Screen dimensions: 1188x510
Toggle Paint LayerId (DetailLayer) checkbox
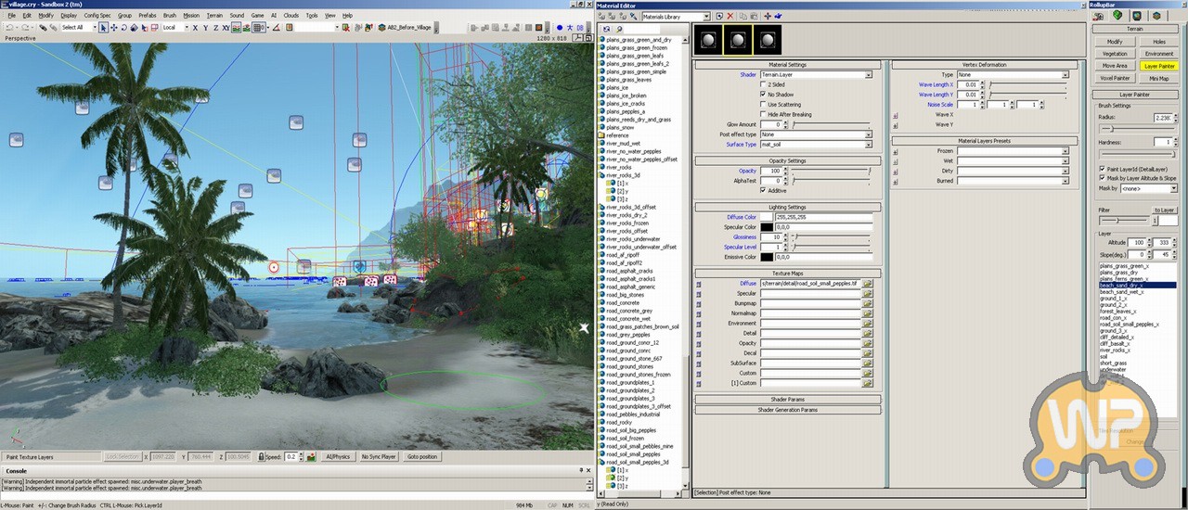(x=1101, y=169)
